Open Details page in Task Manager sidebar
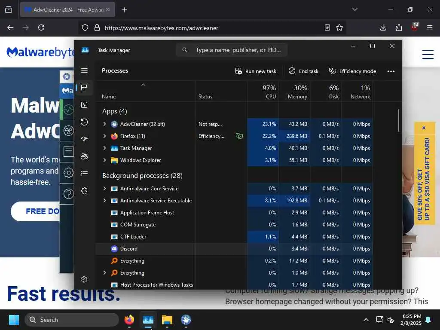This screenshot has height=330, width=440. pos(84,174)
